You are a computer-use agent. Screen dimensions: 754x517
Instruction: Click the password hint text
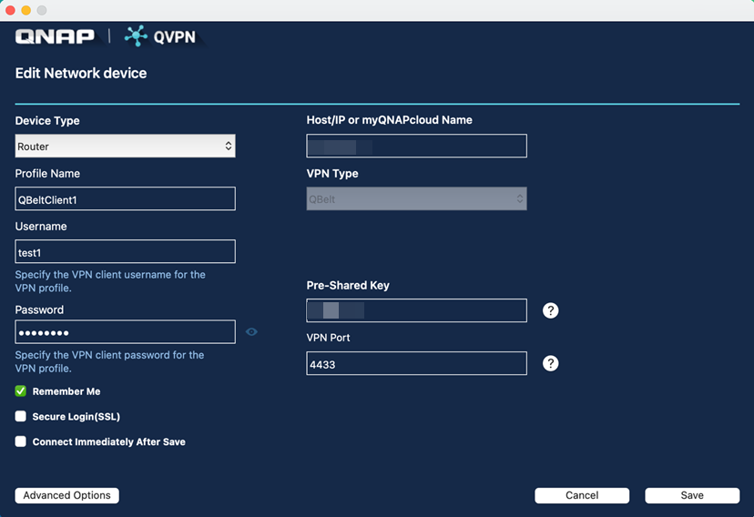click(109, 361)
